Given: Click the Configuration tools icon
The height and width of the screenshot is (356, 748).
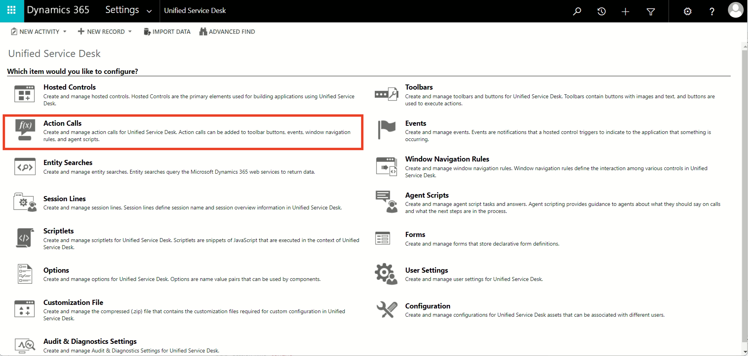Looking at the screenshot, I should (x=387, y=310).
